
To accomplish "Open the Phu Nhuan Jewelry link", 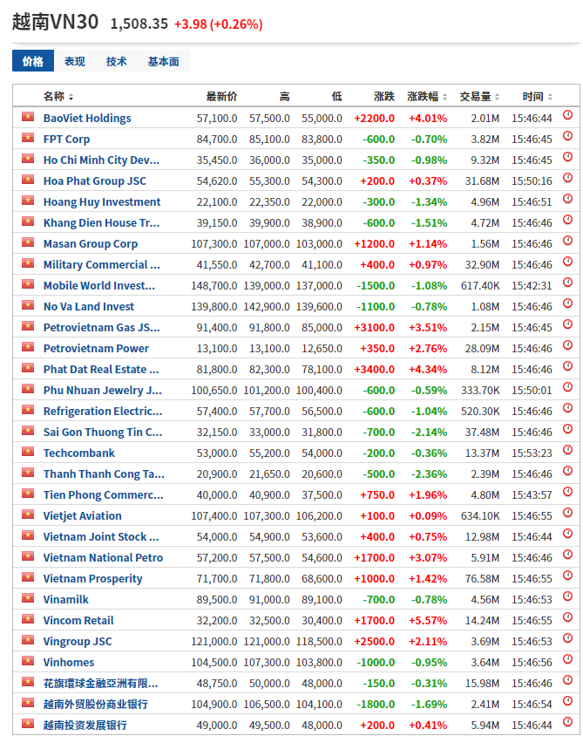I will click(103, 391).
